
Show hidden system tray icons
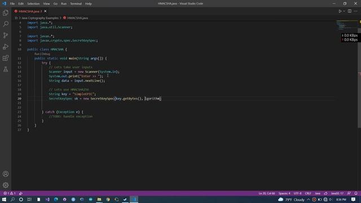click(x=309, y=200)
